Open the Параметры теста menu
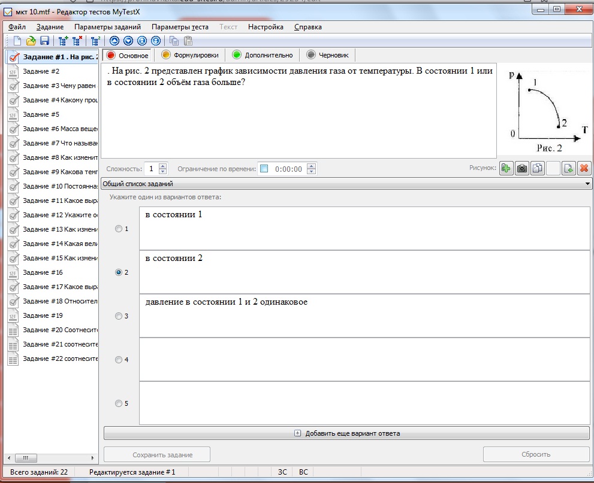This screenshot has width=594, height=483. click(x=180, y=27)
